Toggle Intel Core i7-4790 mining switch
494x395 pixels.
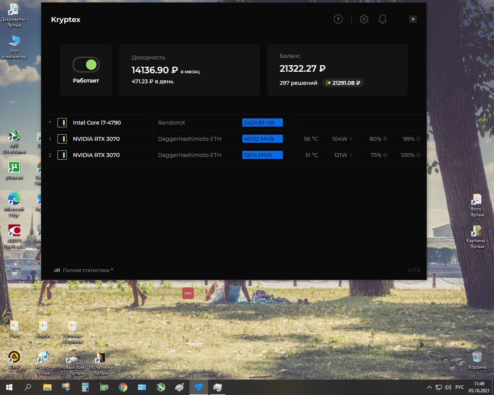click(62, 123)
